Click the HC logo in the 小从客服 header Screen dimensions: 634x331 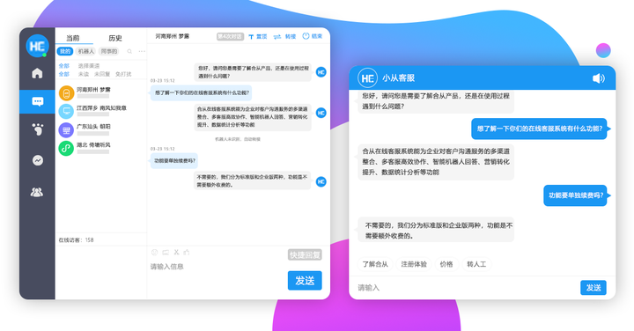coord(367,78)
